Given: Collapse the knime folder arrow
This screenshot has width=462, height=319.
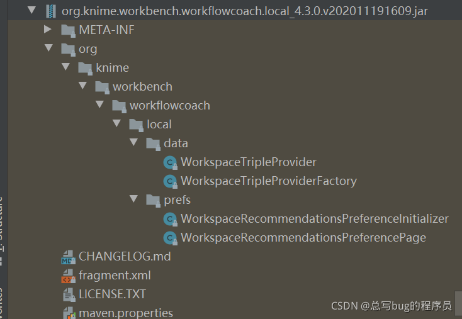Looking at the screenshot, I should tap(65, 67).
